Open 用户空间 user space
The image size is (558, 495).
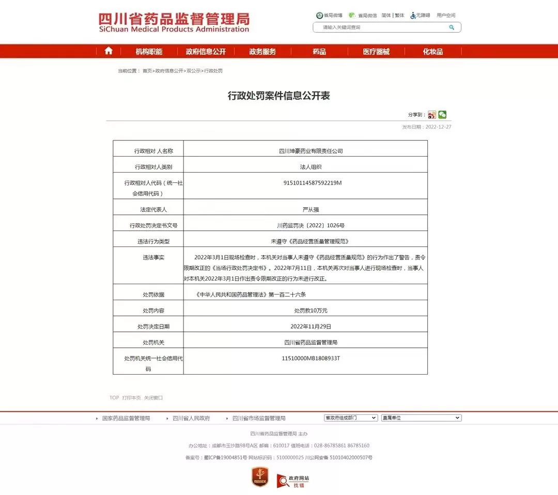[445, 15]
